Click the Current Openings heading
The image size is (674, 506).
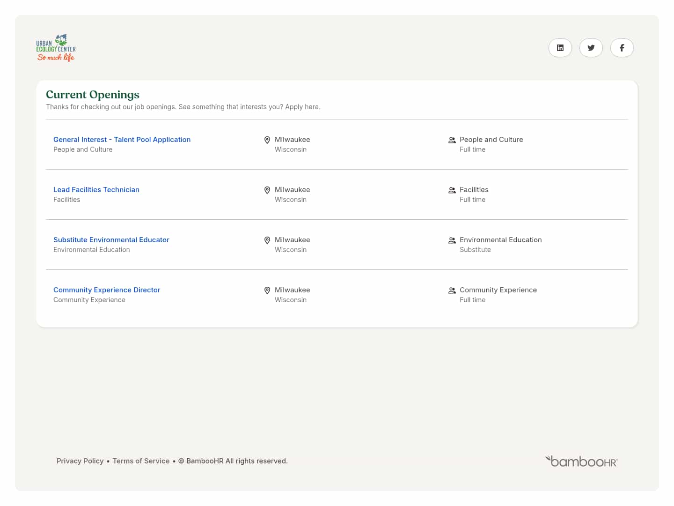(x=93, y=95)
